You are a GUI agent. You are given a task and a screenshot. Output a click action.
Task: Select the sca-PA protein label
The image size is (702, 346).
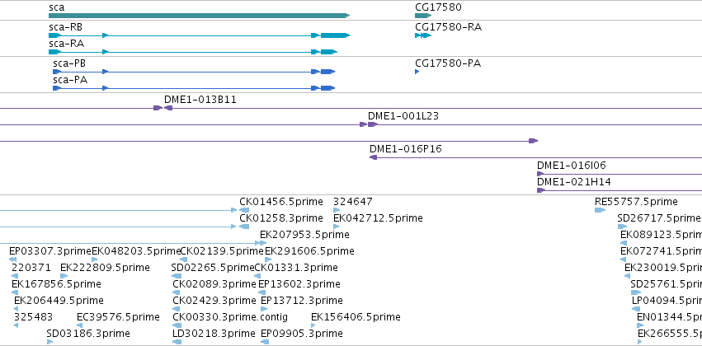[x=70, y=80]
